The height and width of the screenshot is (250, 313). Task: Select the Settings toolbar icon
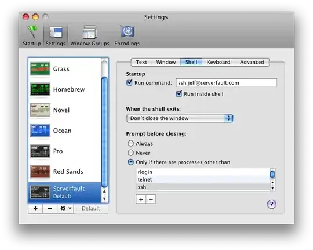56,36
